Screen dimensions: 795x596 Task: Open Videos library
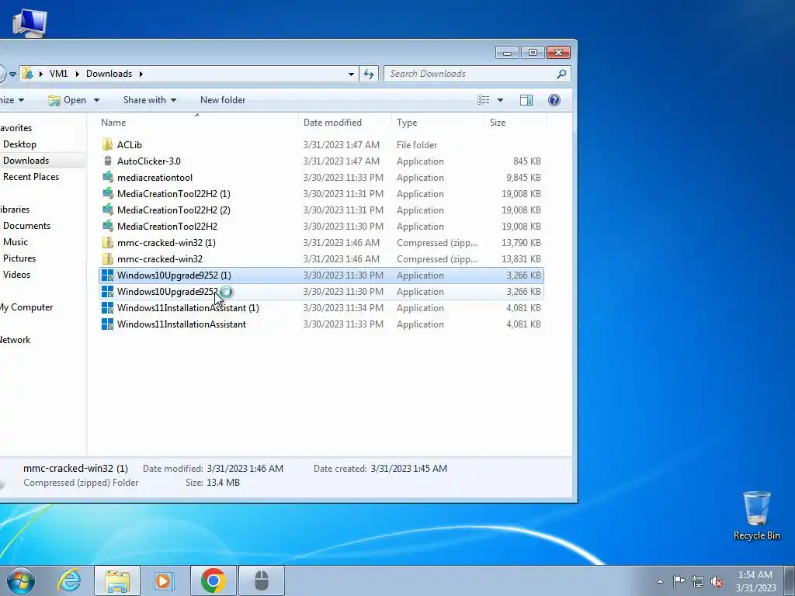point(17,274)
